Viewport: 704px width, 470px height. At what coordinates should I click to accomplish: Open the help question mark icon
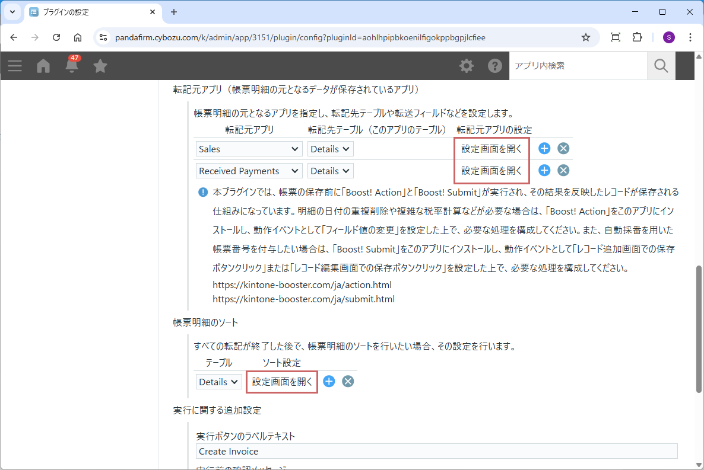[x=495, y=66]
